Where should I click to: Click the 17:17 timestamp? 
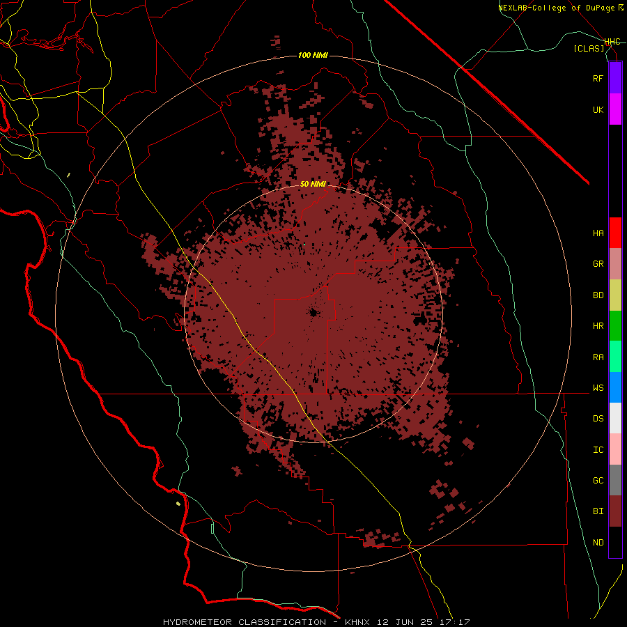pyautogui.click(x=456, y=622)
